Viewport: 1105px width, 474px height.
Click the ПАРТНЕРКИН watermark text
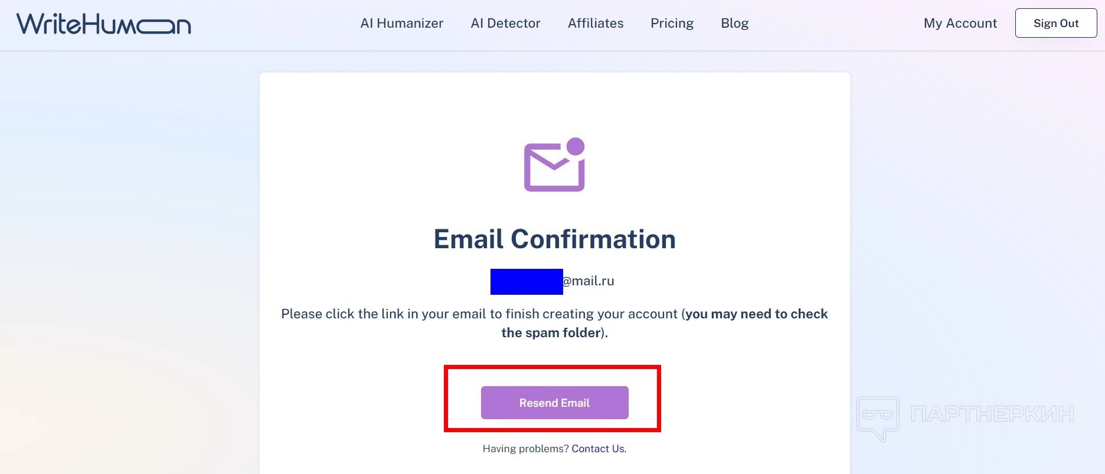[x=992, y=414]
